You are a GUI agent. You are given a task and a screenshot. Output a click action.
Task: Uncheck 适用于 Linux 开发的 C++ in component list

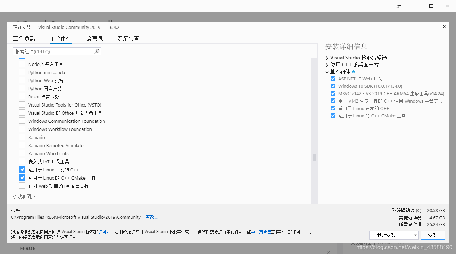point(22,170)
